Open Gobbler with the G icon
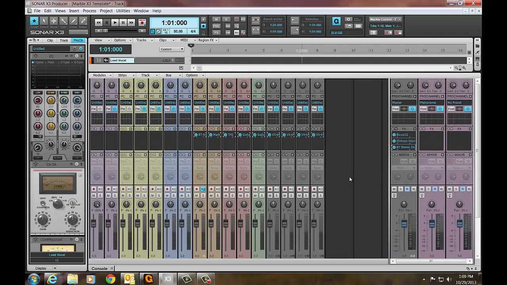Image resolution: width=507 pixels, height=285 pixels. (x=336, y=21)
